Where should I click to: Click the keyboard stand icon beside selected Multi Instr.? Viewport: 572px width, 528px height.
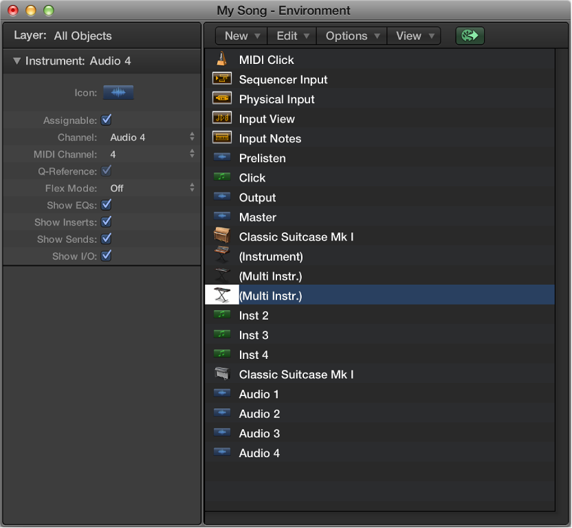(x=222, y=295)
